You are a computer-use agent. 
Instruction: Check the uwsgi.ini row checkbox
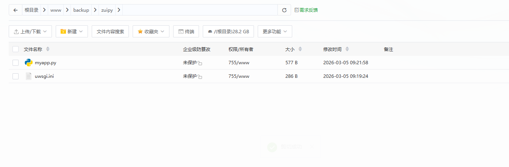[16, 76]
